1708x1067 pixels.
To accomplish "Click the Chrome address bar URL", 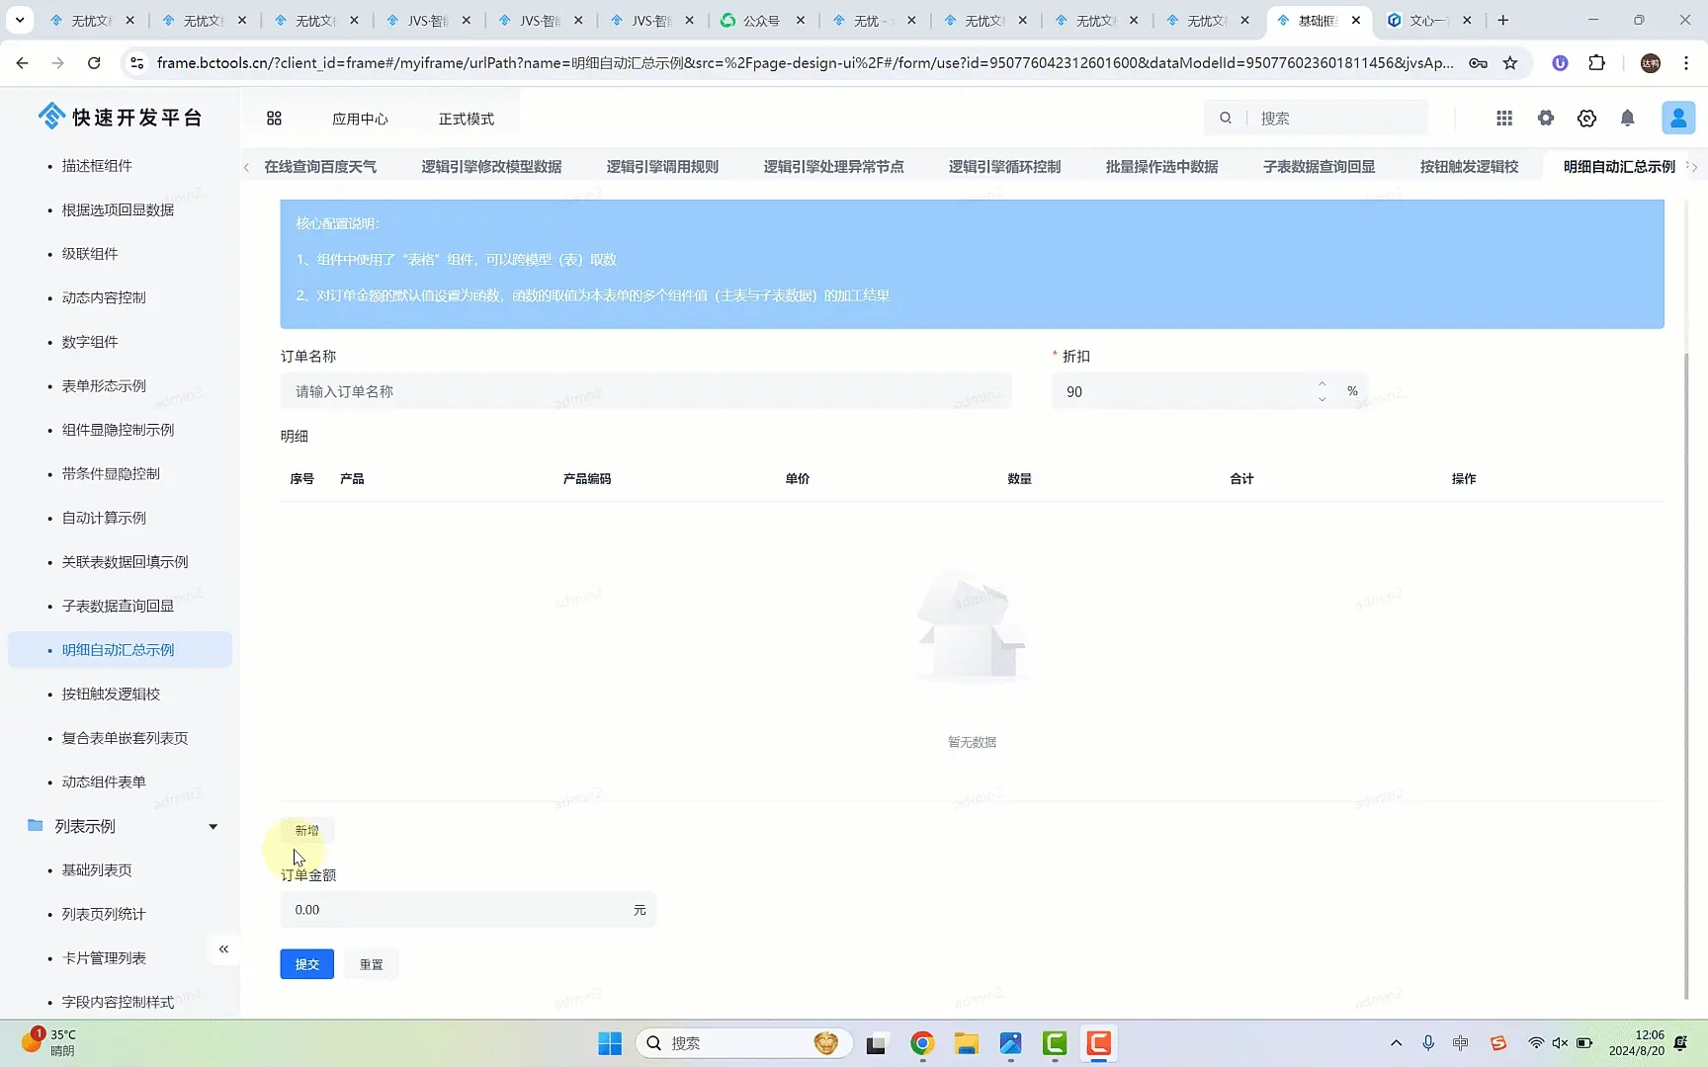I will coord(805,63).
